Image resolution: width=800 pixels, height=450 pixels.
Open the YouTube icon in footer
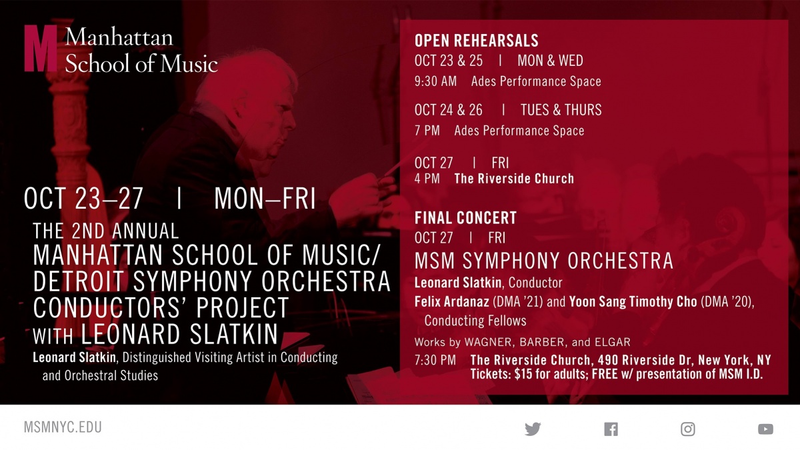pyautogui.click(x=765, y=429)
